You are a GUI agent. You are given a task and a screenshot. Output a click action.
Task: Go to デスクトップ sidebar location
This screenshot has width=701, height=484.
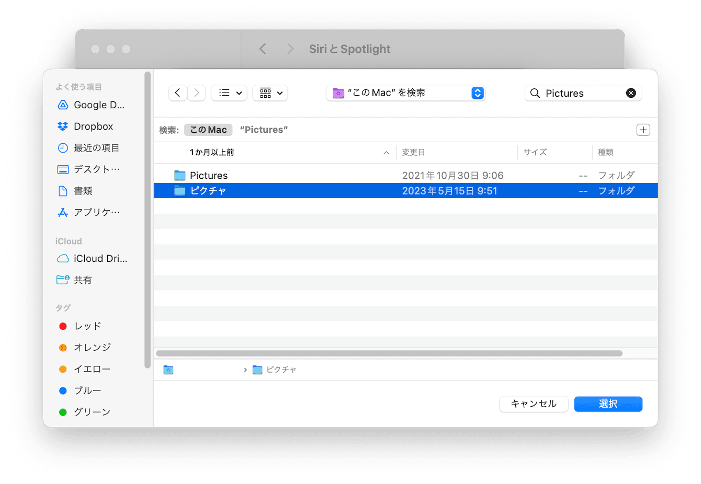(x=88, y=169)
